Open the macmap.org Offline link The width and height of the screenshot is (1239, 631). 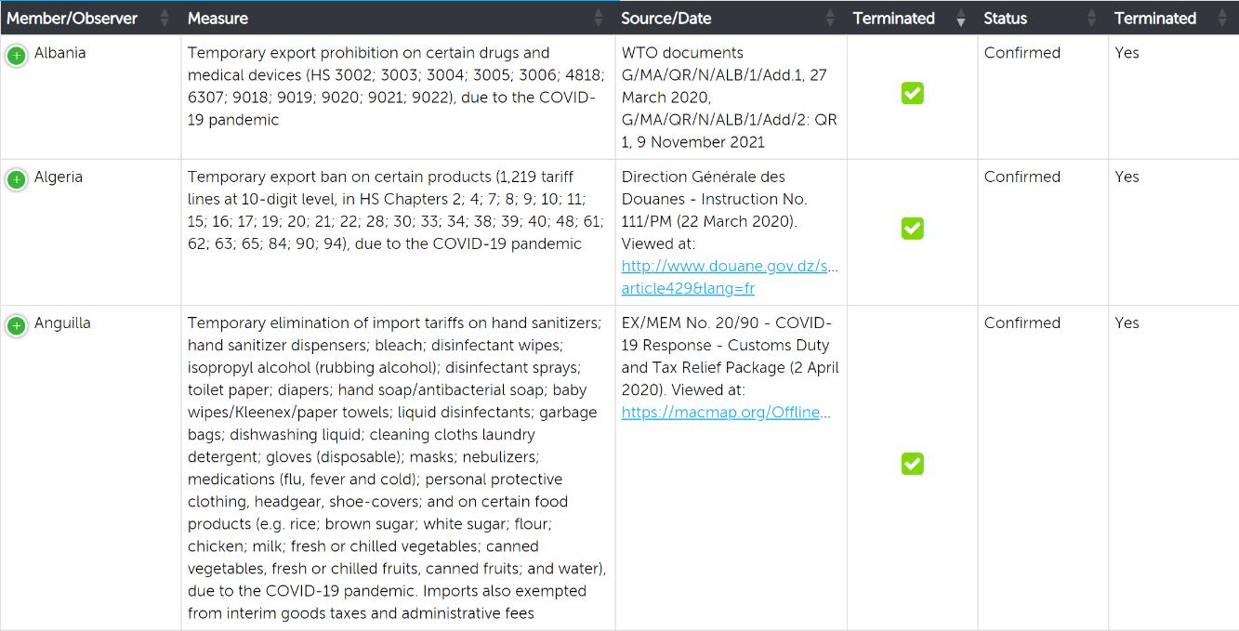click(x=726, y=412)
